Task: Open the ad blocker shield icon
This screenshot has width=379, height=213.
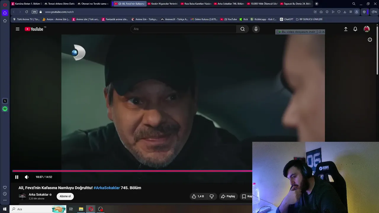Action: [327, 12]
